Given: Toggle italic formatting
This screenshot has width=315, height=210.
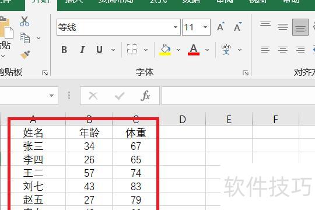Looking at the screenshot, I should click(82, 50).
